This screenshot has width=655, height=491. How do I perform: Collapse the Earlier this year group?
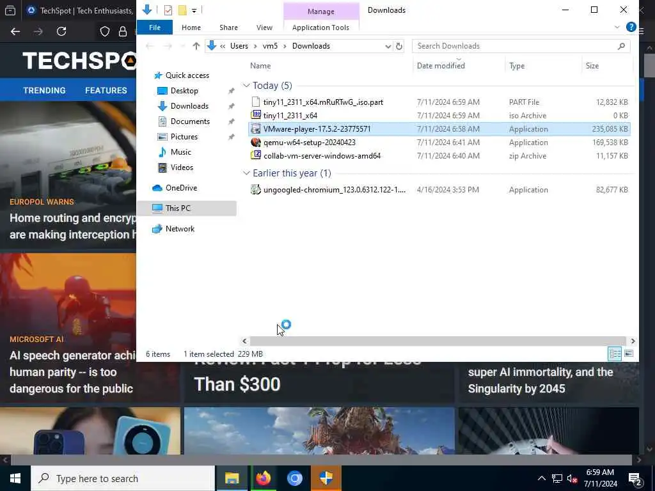(246, 173)
